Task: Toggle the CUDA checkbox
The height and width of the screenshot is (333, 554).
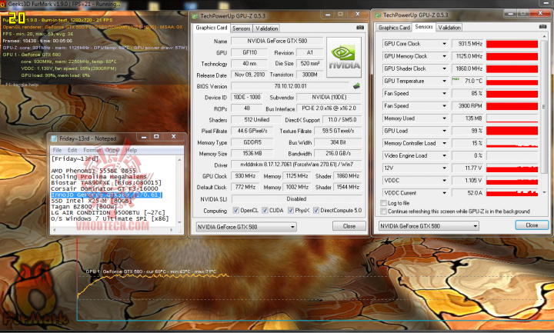Action: (x=265, y=211)
